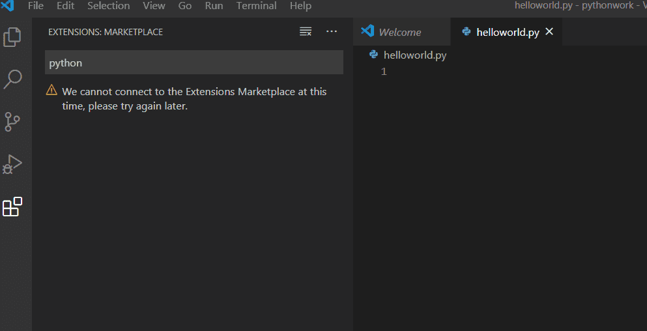
Task: Open the Edit menu
Action: pyautogui.click(x=65, y=6)
